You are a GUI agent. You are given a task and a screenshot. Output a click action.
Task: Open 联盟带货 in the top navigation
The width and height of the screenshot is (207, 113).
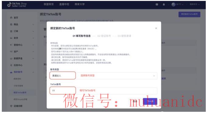(49, 4)
